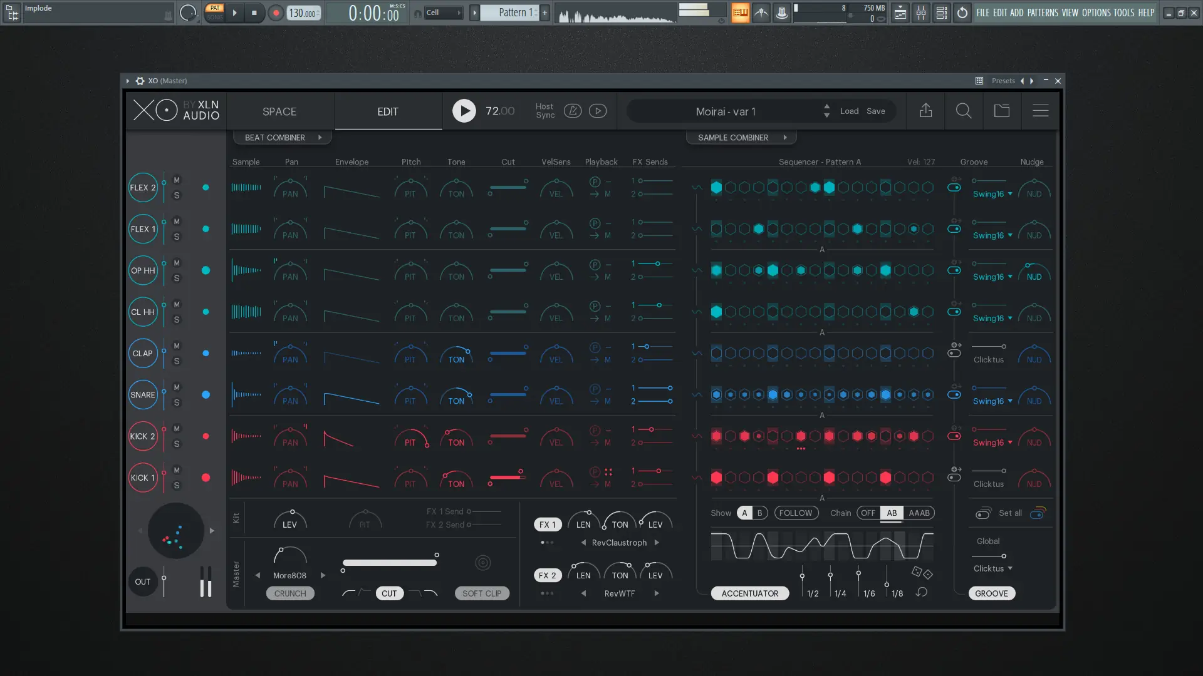1203x676 pixels.
Task: Expand the BEAT COMBINER panel
Action: click(x=282, y=138)
